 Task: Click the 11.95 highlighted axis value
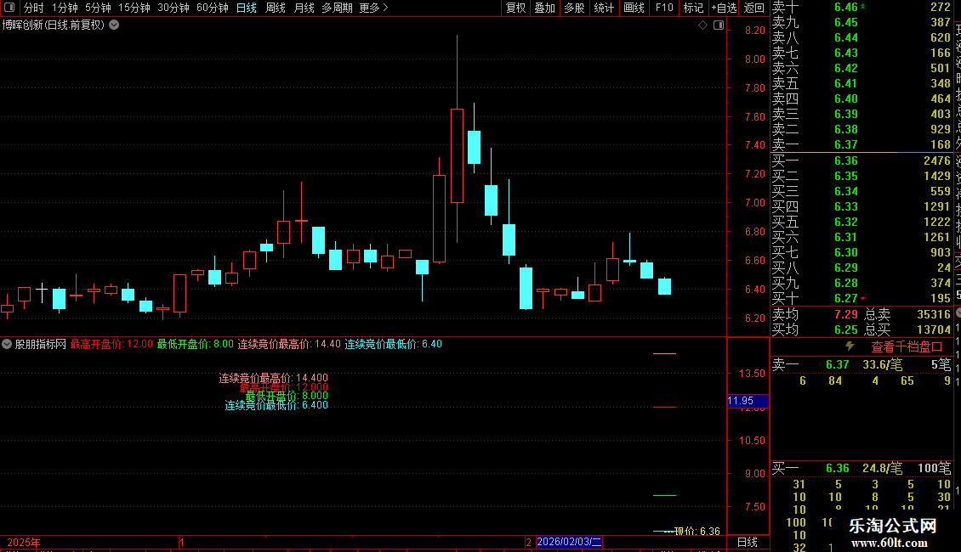[x=748, y=401]
